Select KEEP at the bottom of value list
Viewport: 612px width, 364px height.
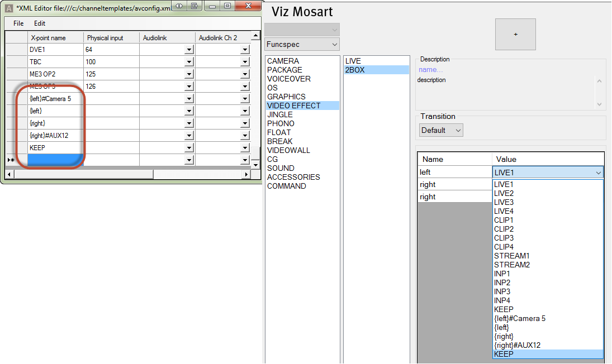[x=504, y=354]
